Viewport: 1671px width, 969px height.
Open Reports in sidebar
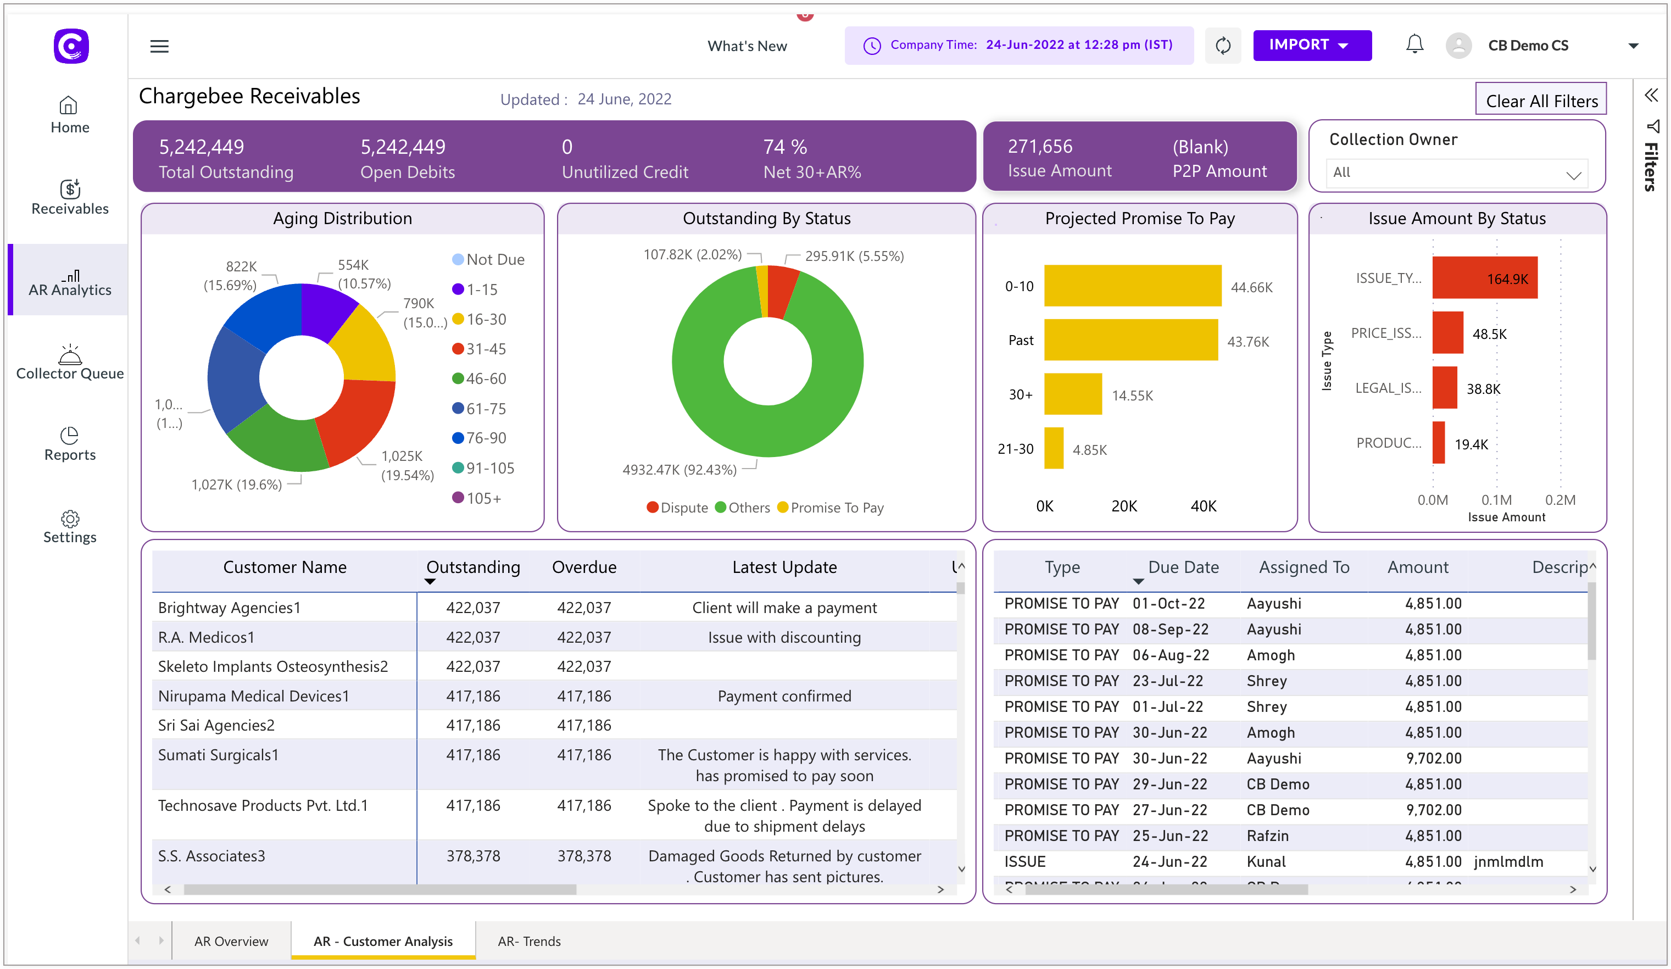click(70, 444)
